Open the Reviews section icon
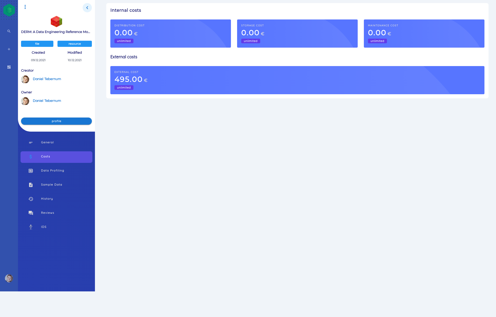This screenshot has width=496, height=317. [31, 213]
